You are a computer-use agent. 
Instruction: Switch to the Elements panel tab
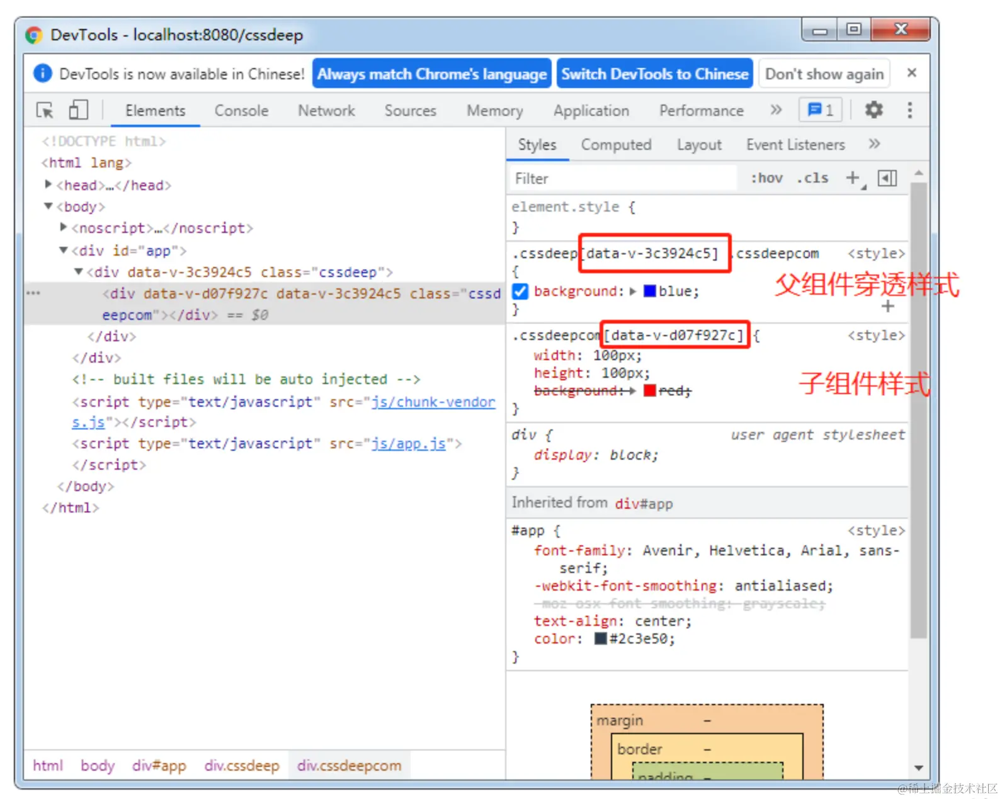[x=155, y=111]
